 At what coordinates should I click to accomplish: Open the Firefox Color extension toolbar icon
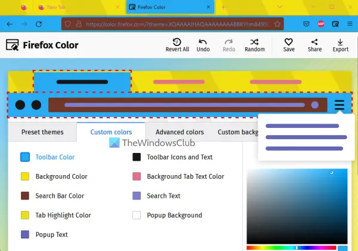(x=335, y=24)
